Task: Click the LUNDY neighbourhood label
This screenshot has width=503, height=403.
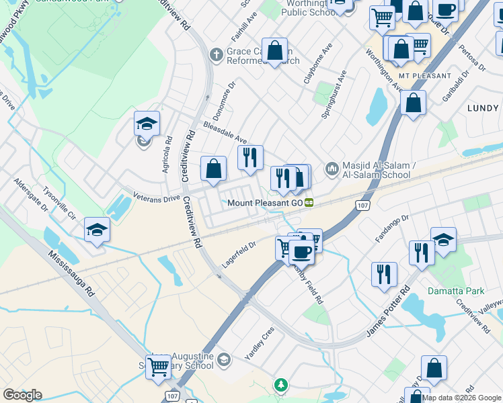Action: tap(483, 108)
